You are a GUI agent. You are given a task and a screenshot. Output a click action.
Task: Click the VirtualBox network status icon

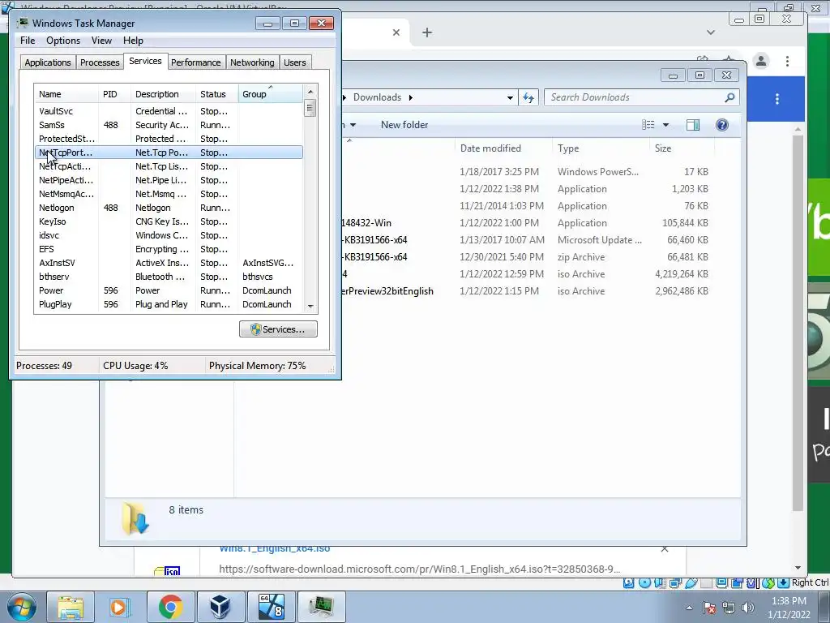(x=675, y=582)
